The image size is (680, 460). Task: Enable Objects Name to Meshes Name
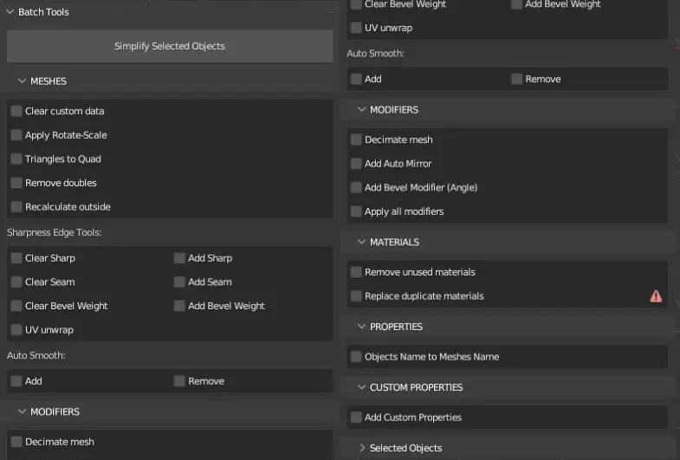point(356,356)
